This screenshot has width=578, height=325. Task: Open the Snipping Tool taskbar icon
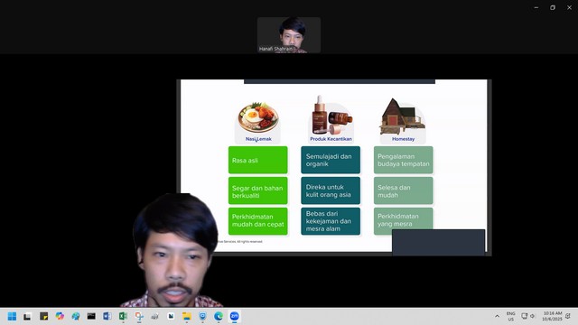(139, 316)
